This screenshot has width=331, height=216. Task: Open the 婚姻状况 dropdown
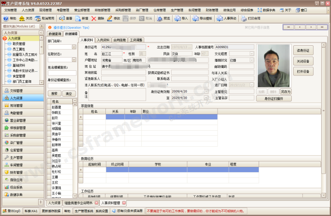(253, 60)
